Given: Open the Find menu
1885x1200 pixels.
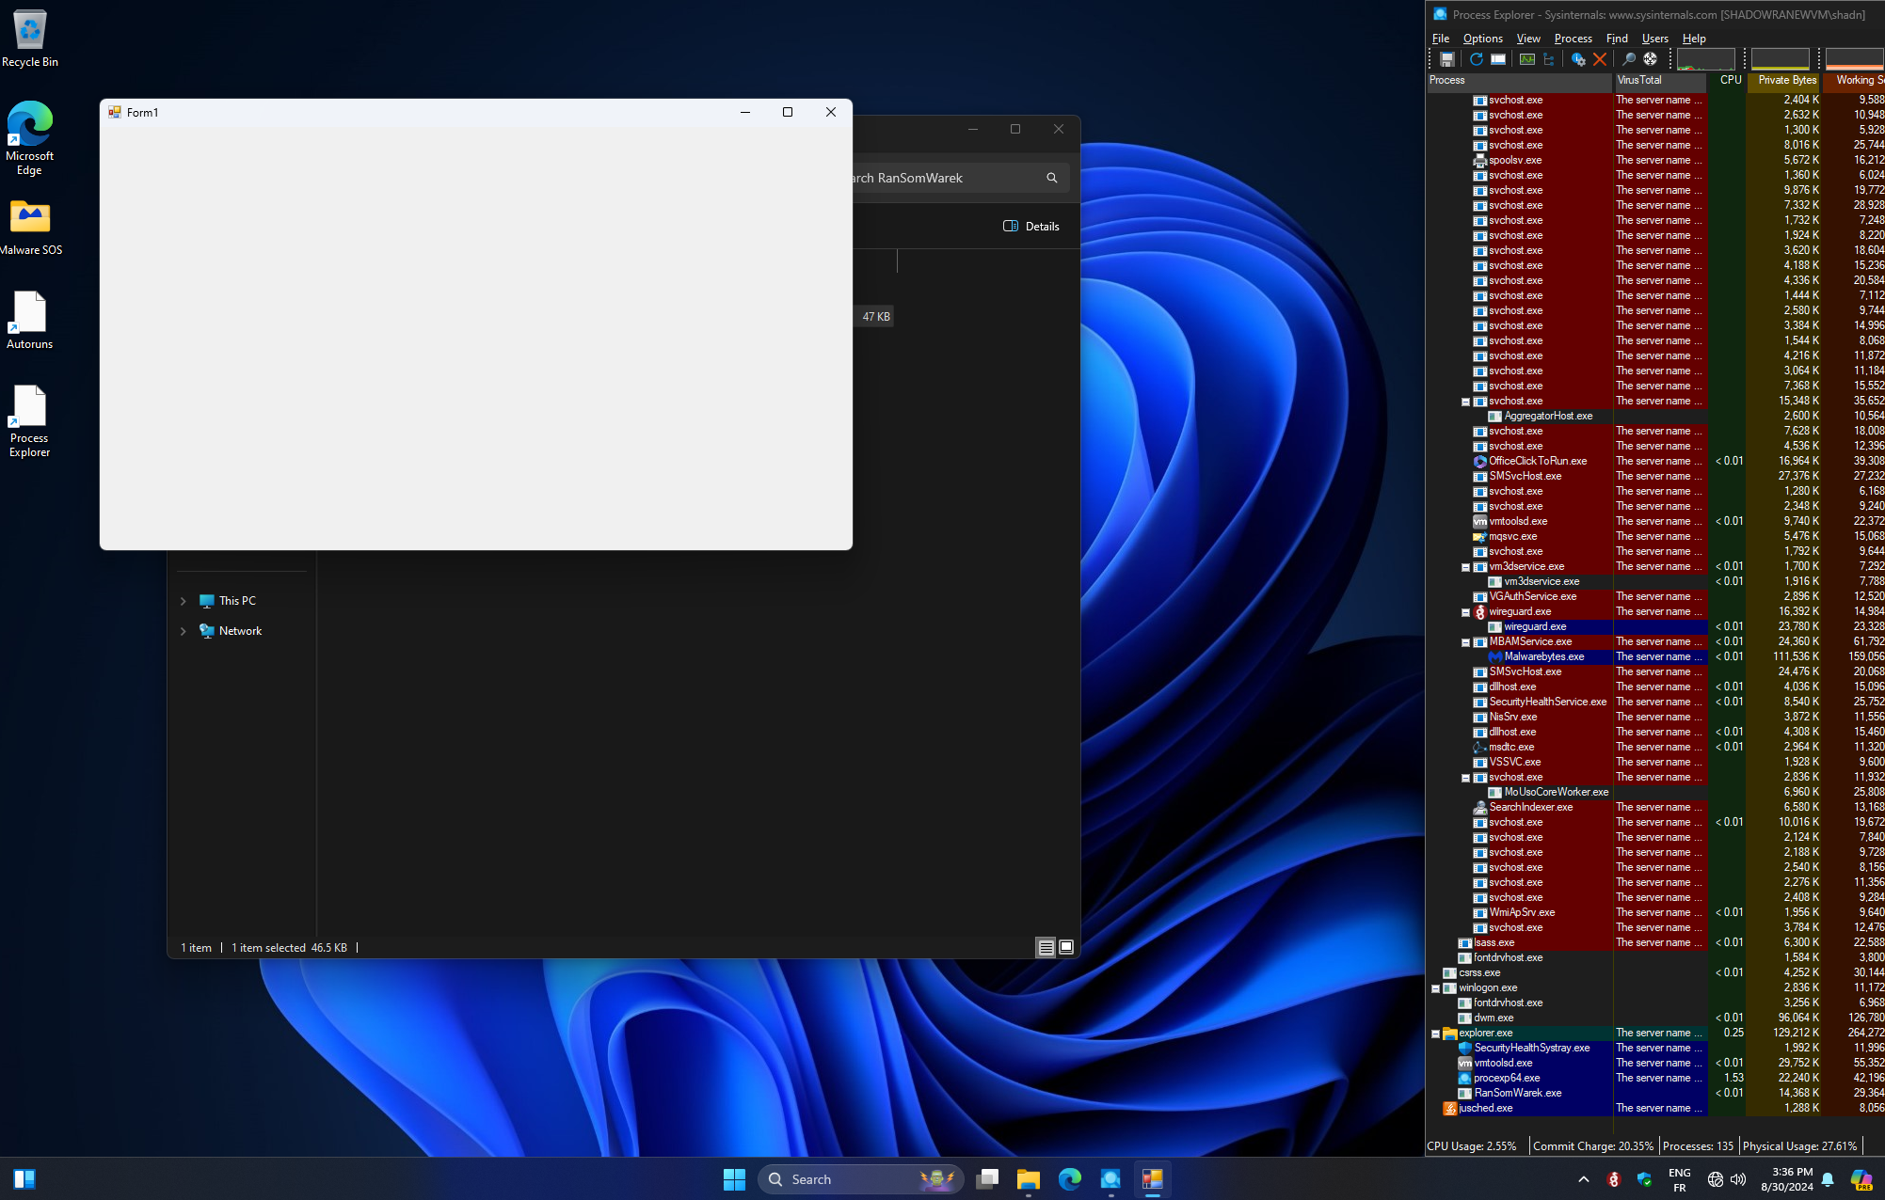Looking at the screenshot, I should [1617, 39].
